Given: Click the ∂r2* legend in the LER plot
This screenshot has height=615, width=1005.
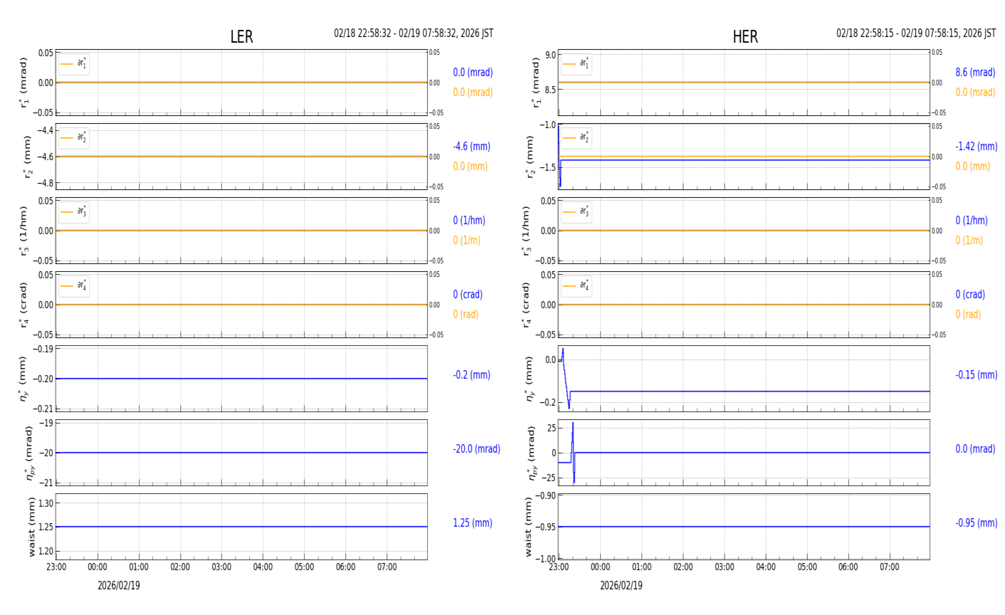Looking at the screenshot, I should coord(74,138).
